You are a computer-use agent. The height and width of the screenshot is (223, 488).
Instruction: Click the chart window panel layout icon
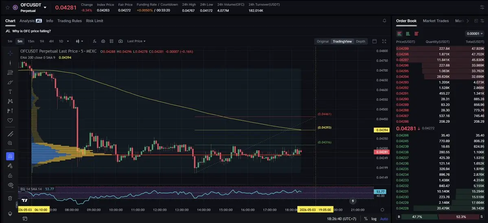coord(374,41)
